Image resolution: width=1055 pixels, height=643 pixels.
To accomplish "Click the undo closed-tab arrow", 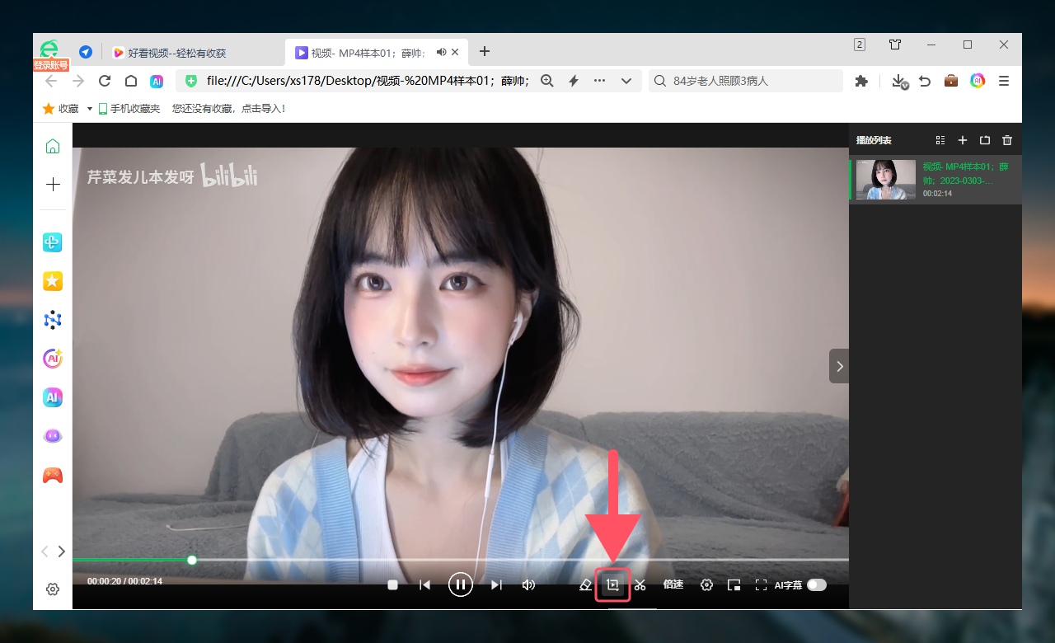I will pyautogui.click(x=925, y=81).
